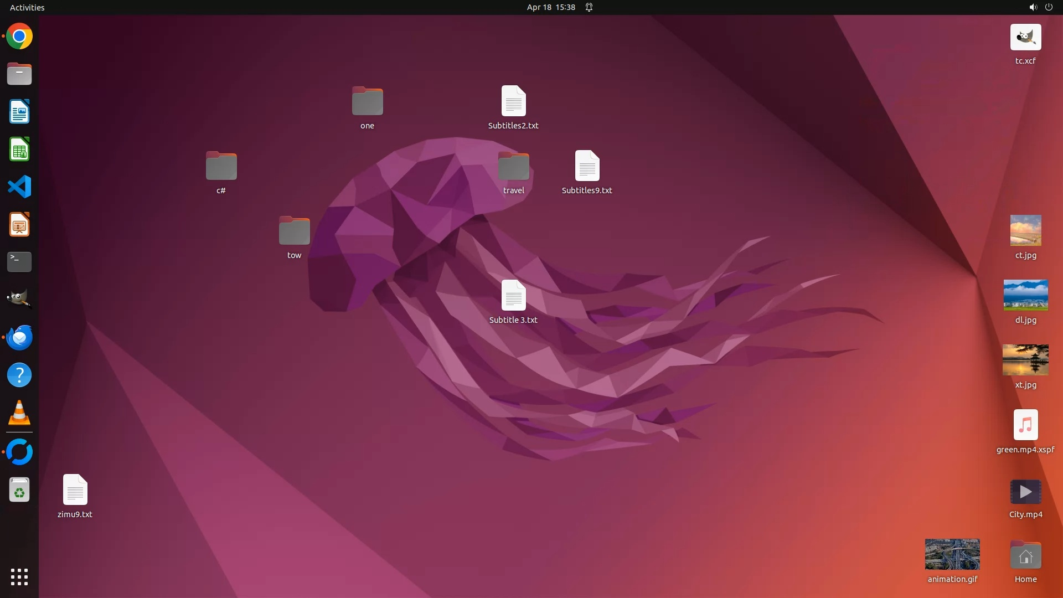Select the dl.jpg image thumbnail
The width and height of the screenshot is (1063, 598).
pos(1025,295)
